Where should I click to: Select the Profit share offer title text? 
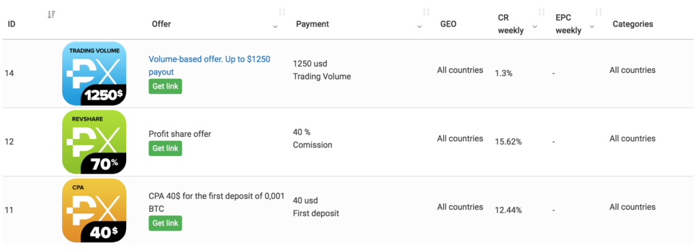(180, 133)
